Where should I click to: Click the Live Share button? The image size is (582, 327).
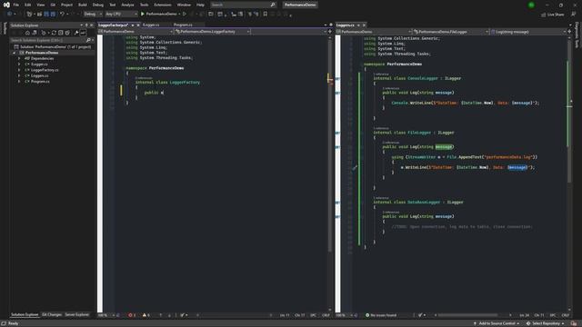pos(552,15)
